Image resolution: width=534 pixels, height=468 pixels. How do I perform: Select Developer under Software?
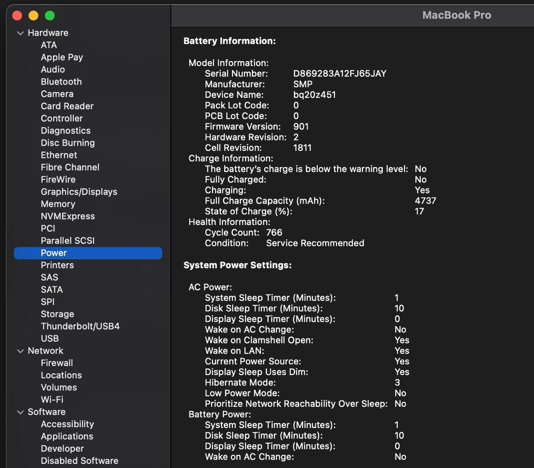63,449
